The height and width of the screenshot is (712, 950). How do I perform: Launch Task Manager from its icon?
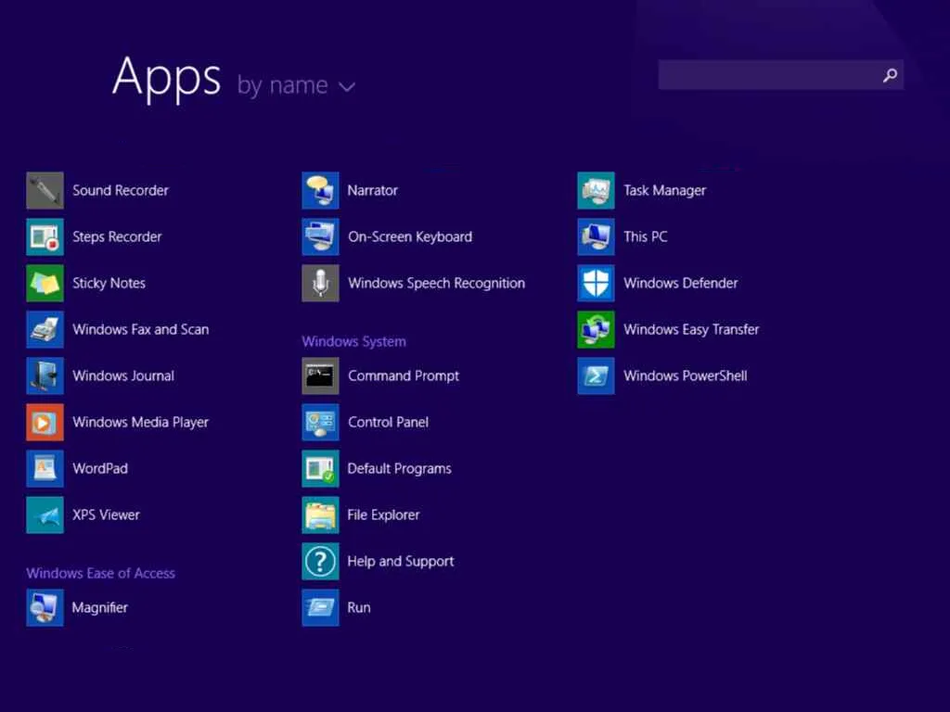tap(597, 190)
